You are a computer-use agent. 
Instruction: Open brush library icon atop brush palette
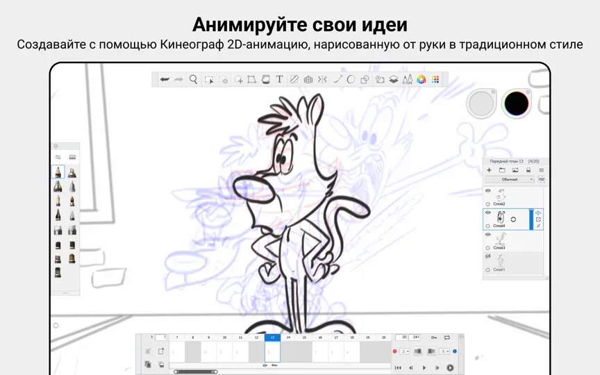[x=72, y=157]
